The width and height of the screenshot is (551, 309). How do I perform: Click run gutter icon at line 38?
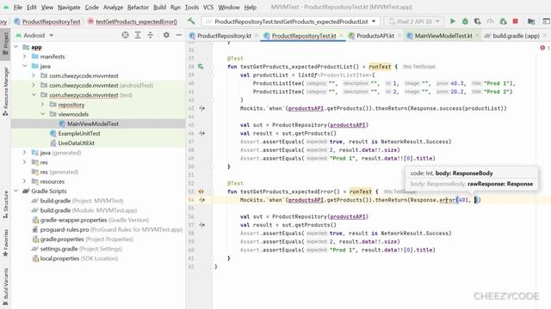(x=201, y=66)
